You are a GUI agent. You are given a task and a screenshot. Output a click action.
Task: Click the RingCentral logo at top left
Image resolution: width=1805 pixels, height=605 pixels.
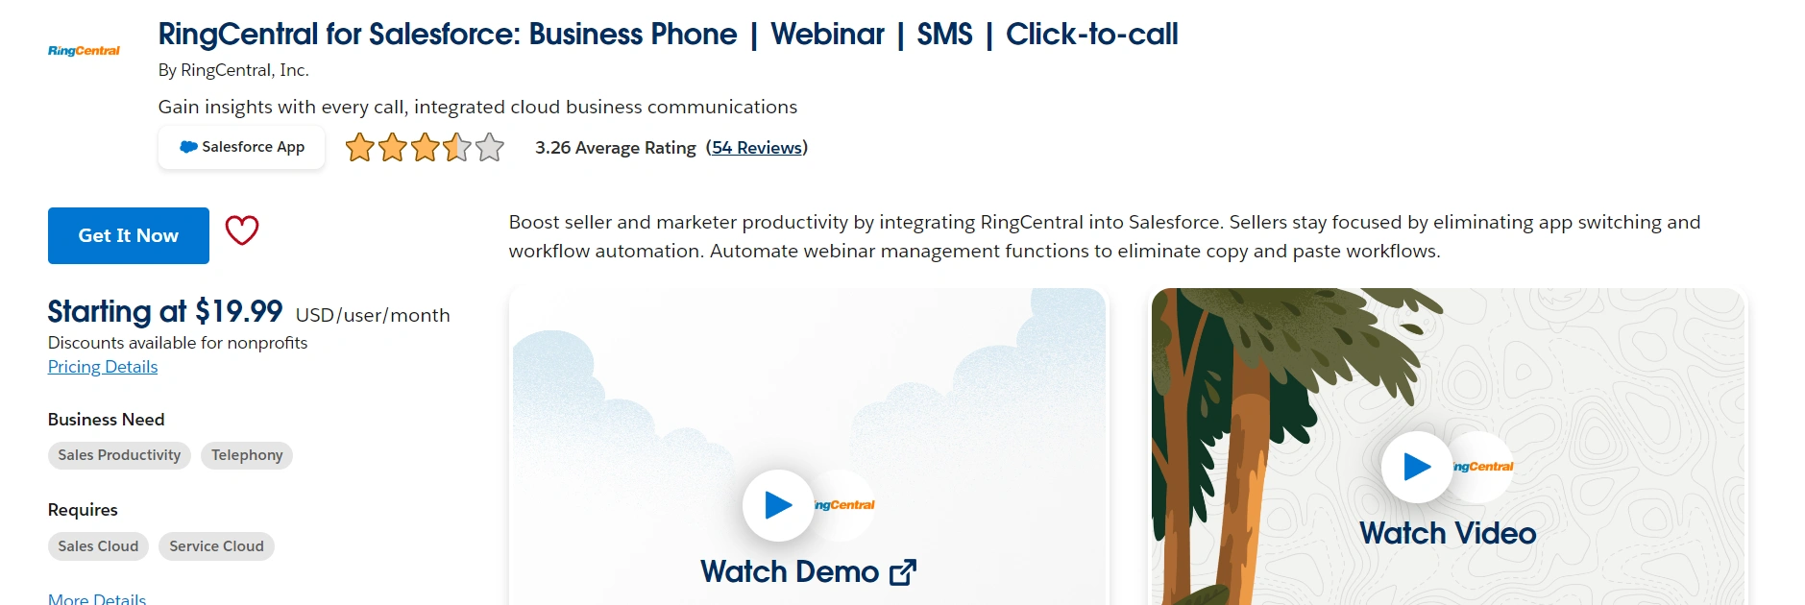point(84,51)
